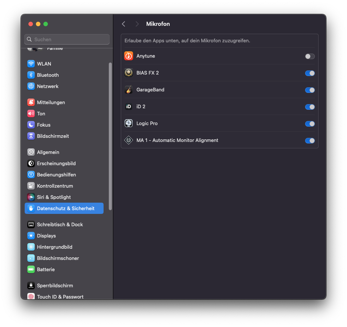Viewport: 347px width, 327px height.
Task: Click the Touch ID fingerprint icon
Action: click(x=31, y=296)
